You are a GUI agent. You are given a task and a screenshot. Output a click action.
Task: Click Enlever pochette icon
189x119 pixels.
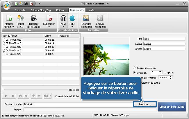100,19
